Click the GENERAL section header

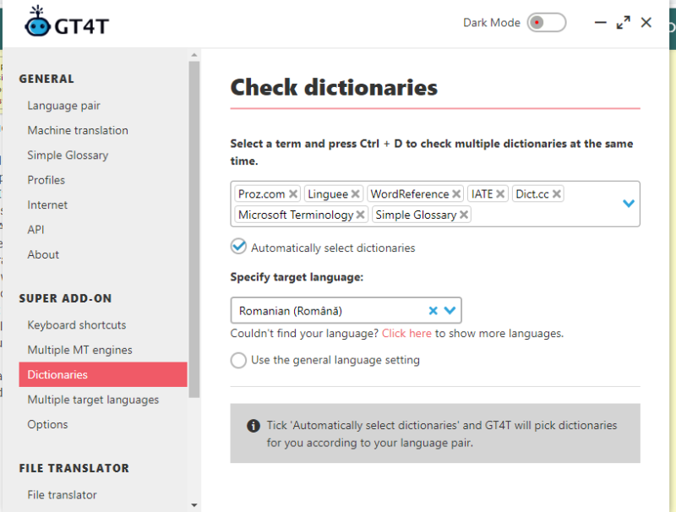46,79
